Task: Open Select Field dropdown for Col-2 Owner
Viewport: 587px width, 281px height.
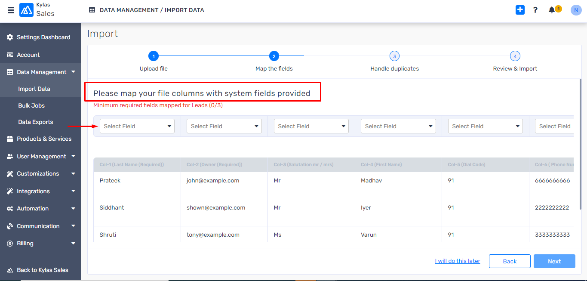Action: [x=224, y=126]
